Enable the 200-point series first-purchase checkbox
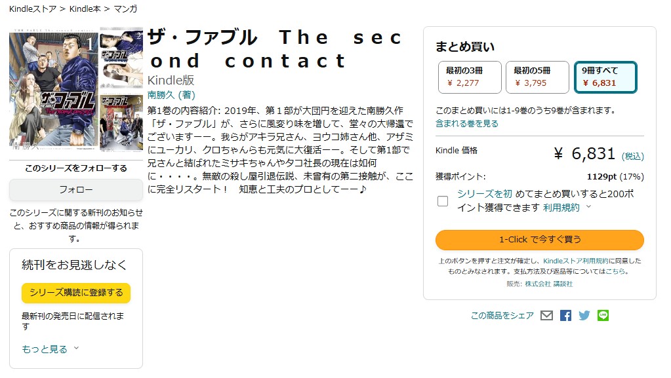The height and width of the screenshot is (378, 671). [443, 202]
